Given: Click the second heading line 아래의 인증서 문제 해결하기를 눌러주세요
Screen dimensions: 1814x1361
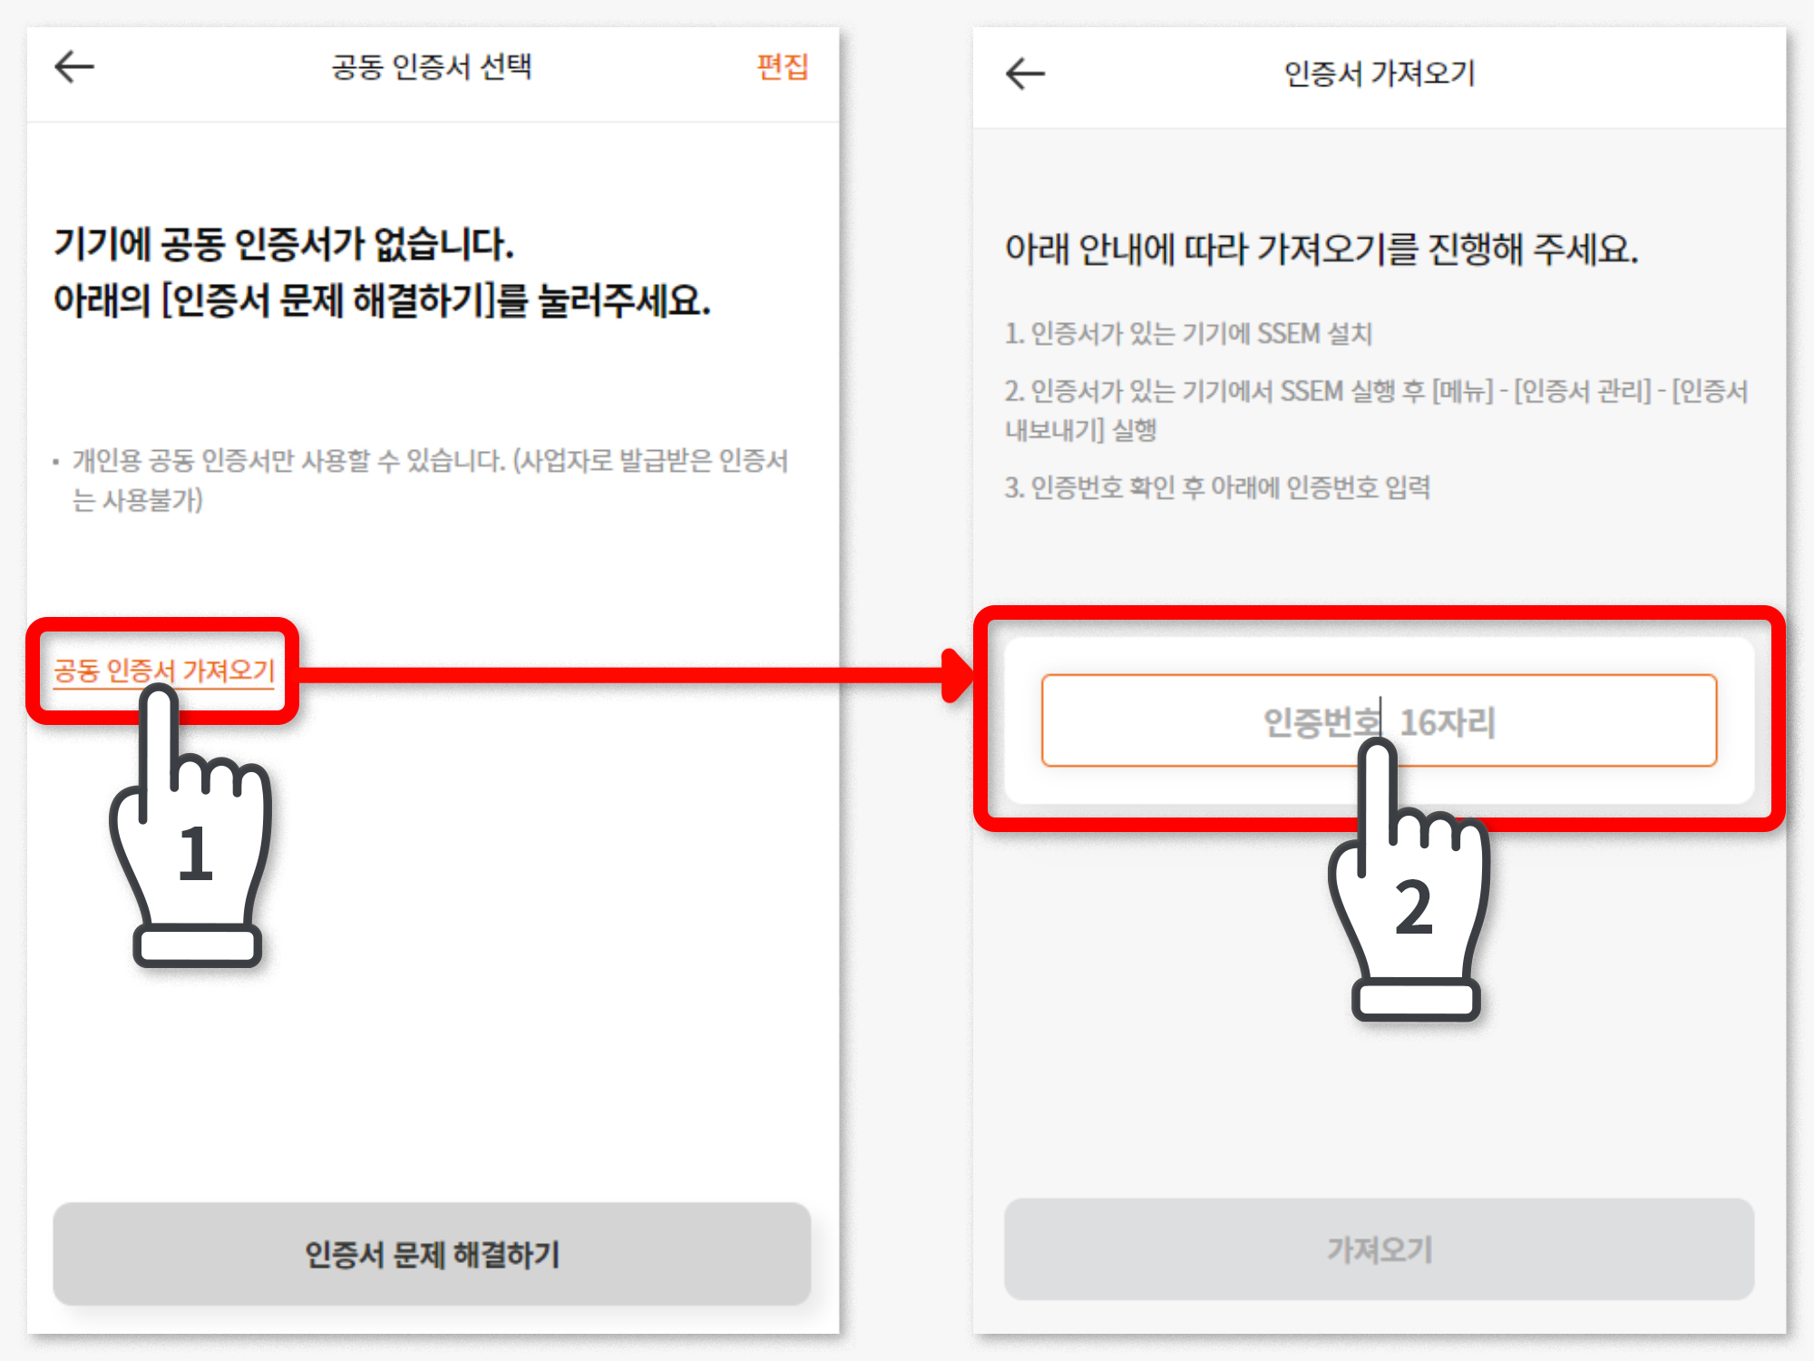Looking at the screenshot, I should point(381,300).
